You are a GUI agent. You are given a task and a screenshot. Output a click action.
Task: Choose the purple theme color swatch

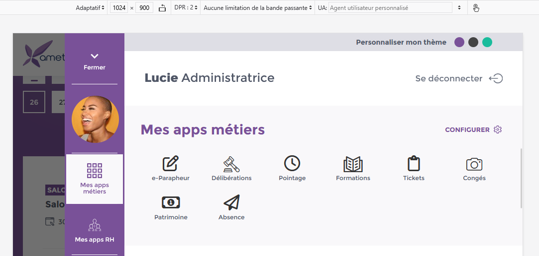[x=459, y=42]
